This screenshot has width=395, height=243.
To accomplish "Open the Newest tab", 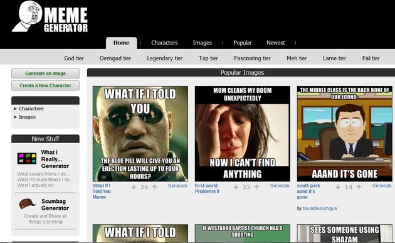I will (x=276, y=43).
